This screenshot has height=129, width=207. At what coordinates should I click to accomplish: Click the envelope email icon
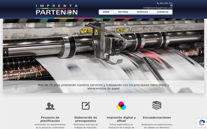tap(171, 5)
